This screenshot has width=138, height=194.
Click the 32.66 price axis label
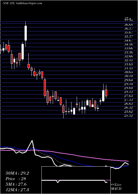128,57
